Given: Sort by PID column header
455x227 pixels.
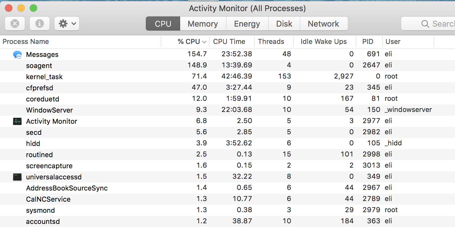Looking at the screenshot, I should click(x=368, y=42).
